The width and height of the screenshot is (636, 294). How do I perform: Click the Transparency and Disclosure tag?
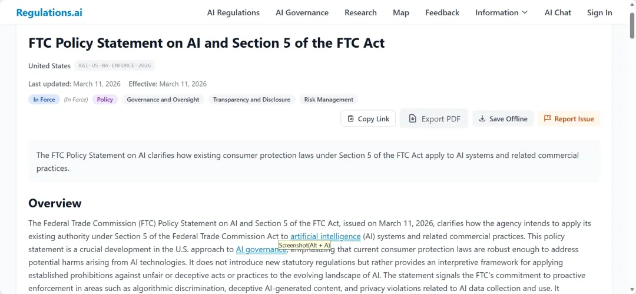click(251, 100)
